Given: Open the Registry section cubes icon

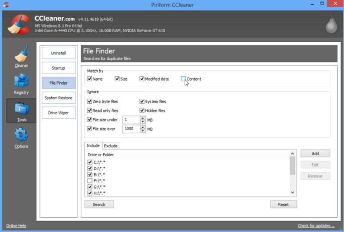Looking at the screenshot, I should (x=21, y=80).
